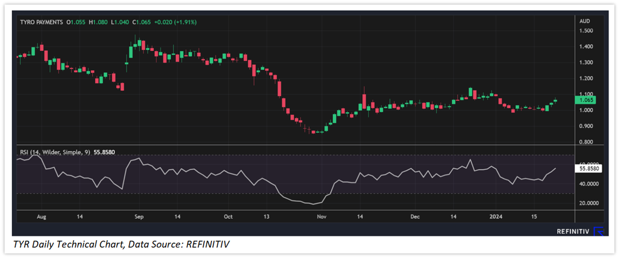The height and width of the screenshot is (258, 619).
Task: Click the 13 date label after Oct
Action: [266, 217]
